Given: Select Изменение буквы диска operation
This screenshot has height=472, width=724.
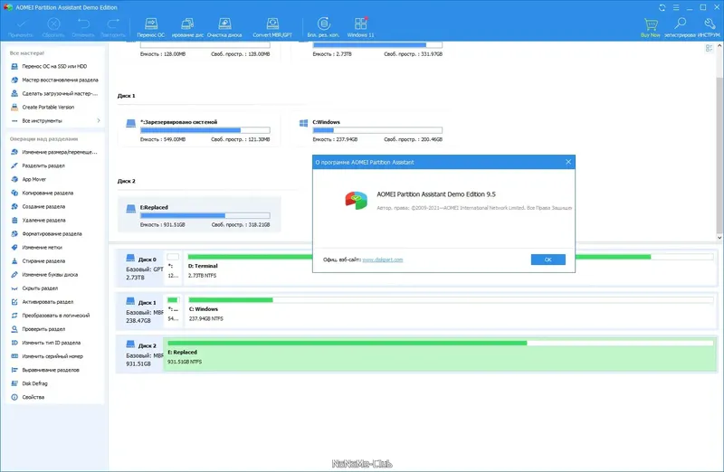Looking at the screenshot, I should 43,275.
